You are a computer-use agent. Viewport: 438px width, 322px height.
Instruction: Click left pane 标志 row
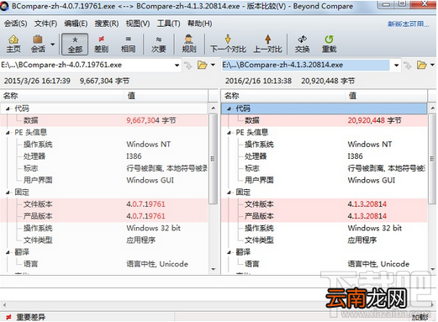104,168
